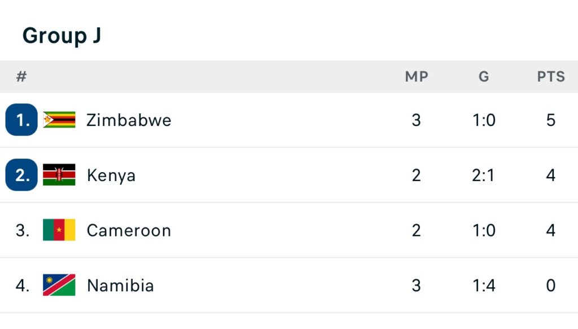Click the G column header
The width and height of the screenshot is (578, 329).
pyautogui.click(x=484, y=77)
